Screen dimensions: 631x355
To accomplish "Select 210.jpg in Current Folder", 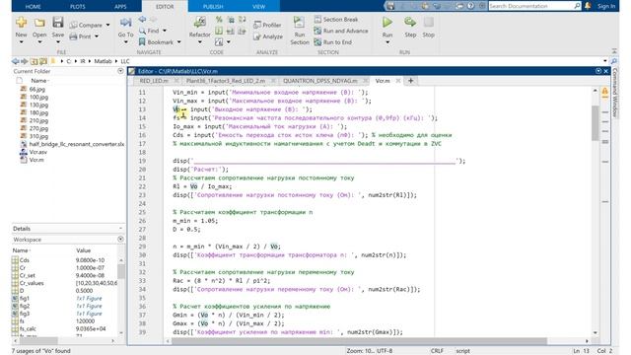I will [38, 120].
